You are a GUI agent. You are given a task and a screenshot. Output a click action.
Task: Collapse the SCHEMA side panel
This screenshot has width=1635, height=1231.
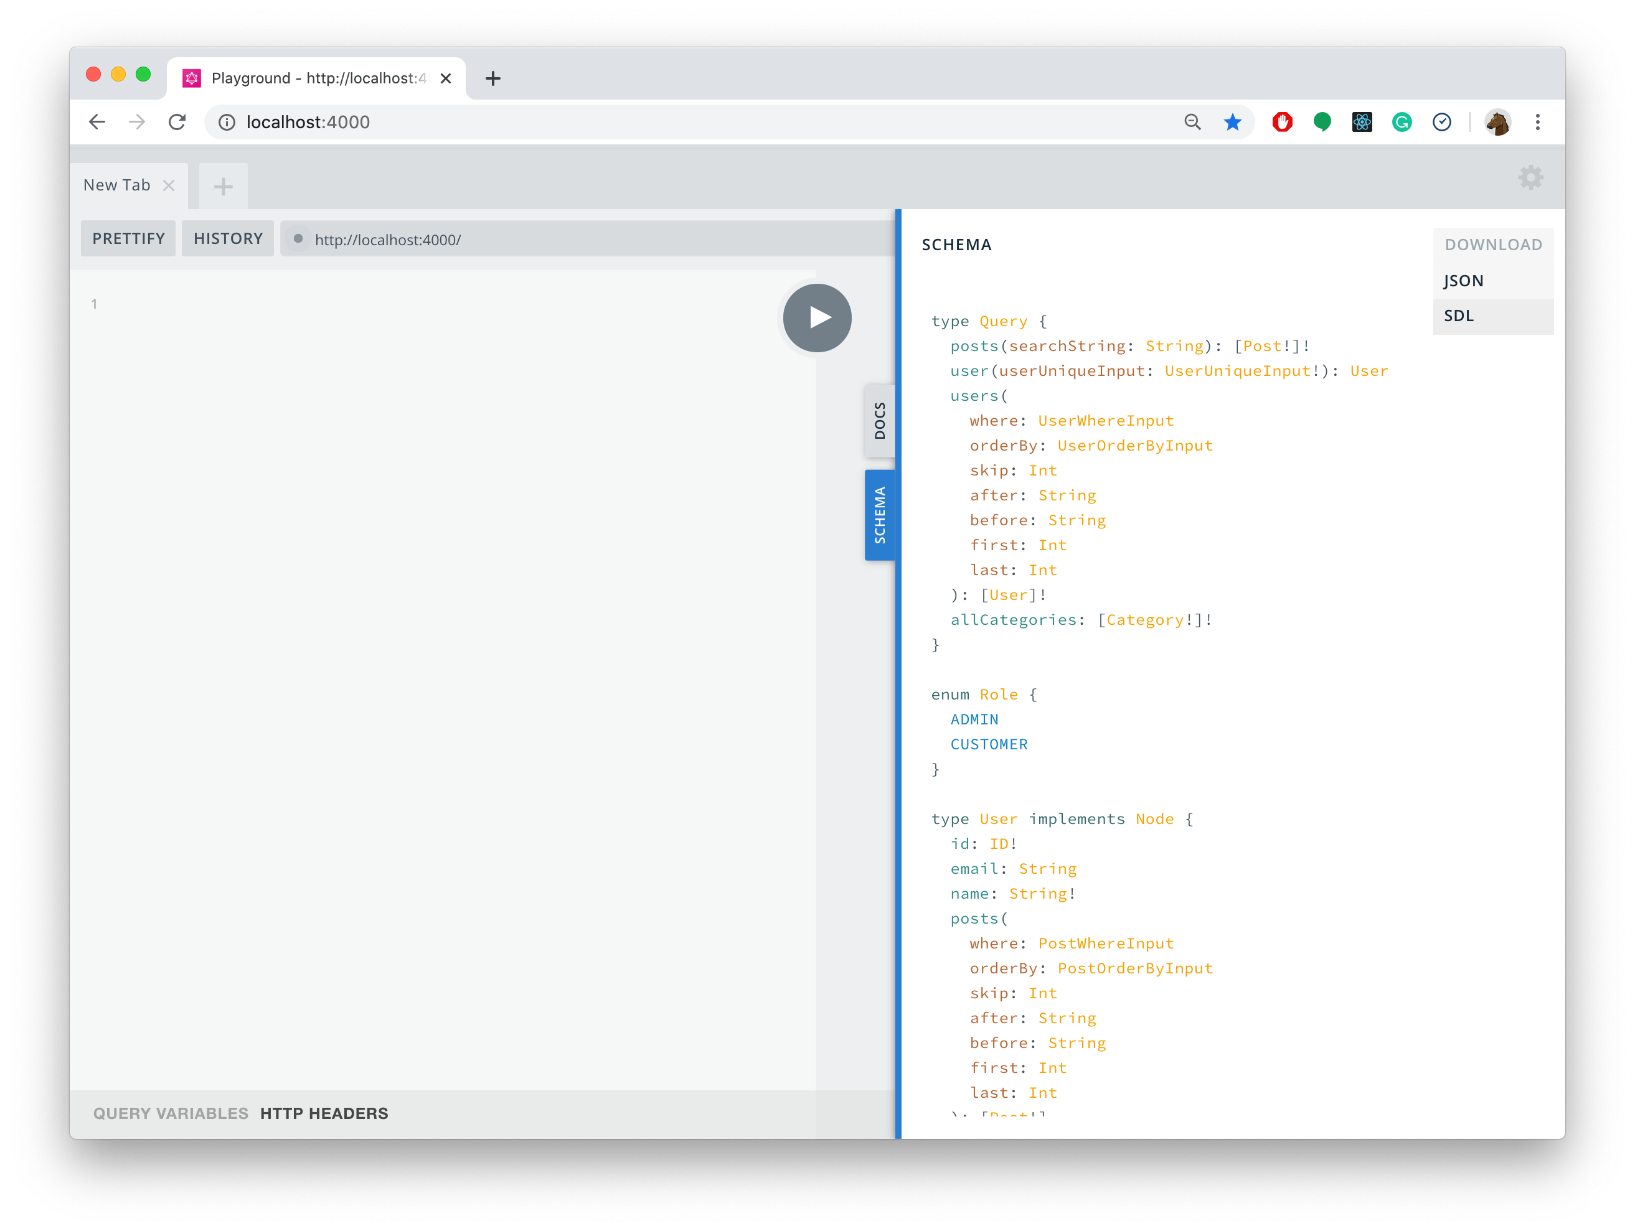[x=880, y=514]
